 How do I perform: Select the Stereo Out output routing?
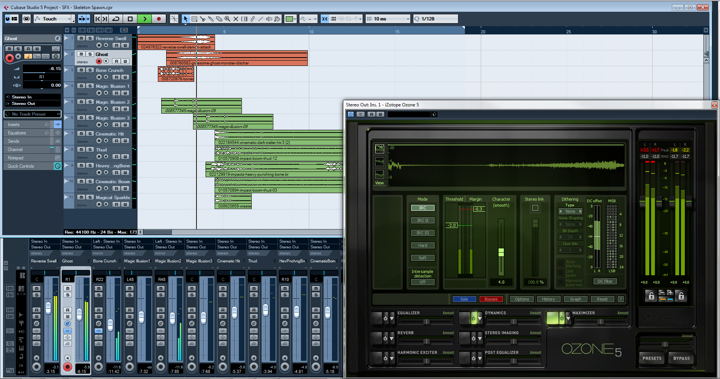pyautogui.click(x=33, y=103)
